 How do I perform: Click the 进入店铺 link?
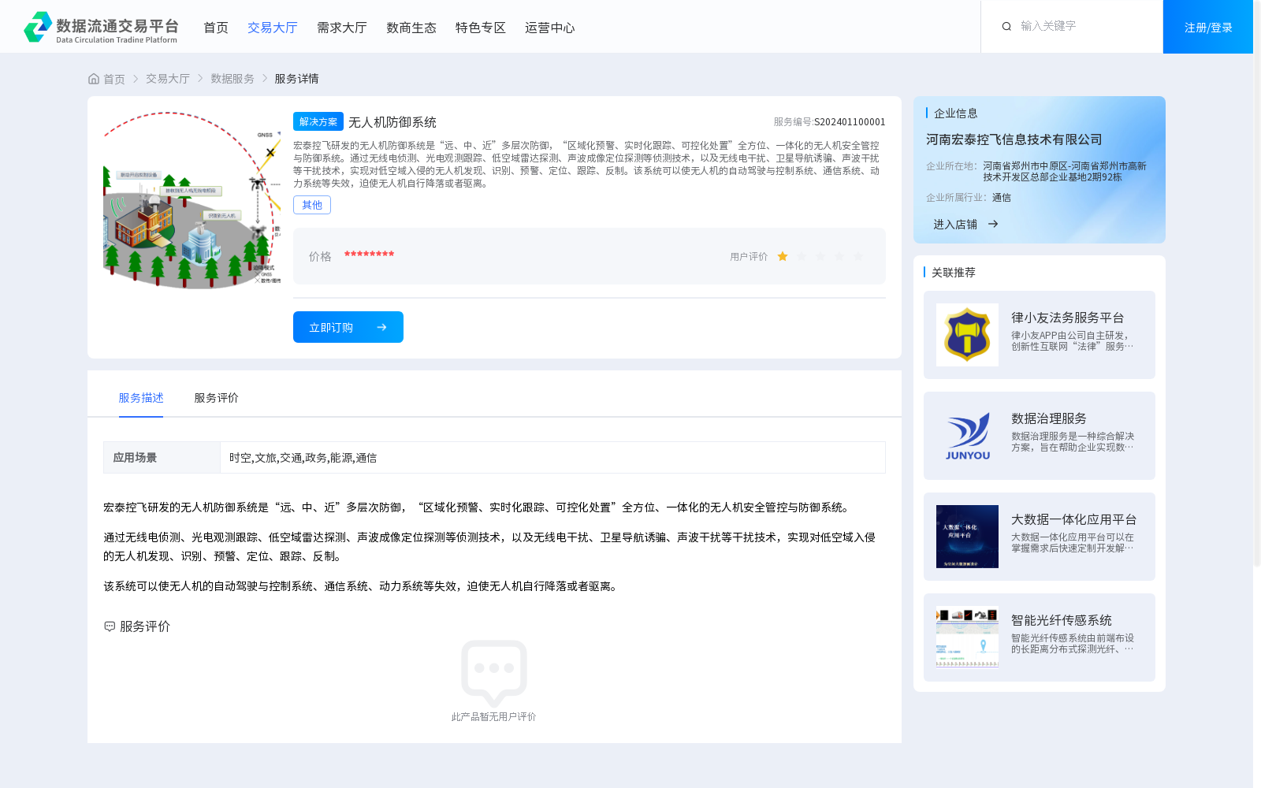pos(955,224)
